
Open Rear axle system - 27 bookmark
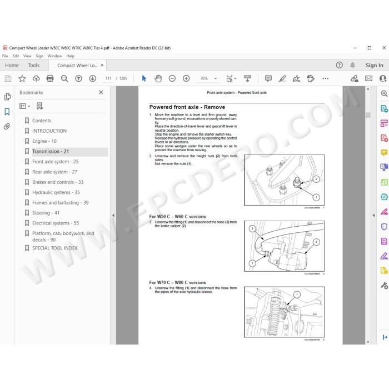tap(55, 172)
